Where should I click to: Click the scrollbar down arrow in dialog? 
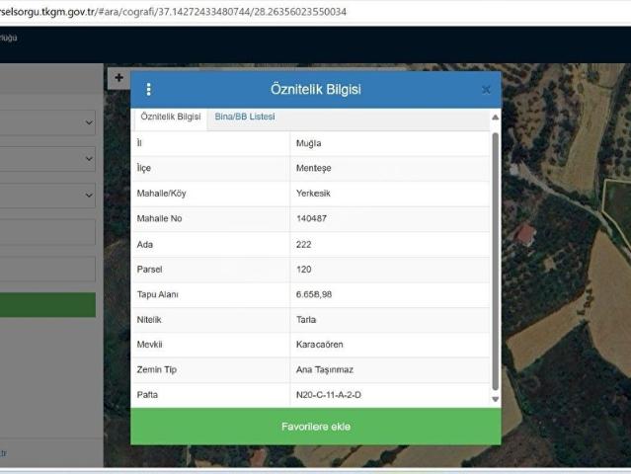(x=495, y=400)
